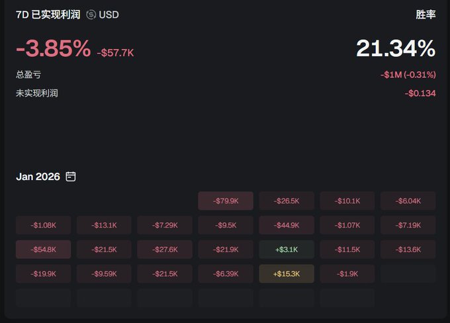The height and width of the screenshot is (323, 450).
Task: Click the -3.85% realized profit value
Action: coord(53,48)
